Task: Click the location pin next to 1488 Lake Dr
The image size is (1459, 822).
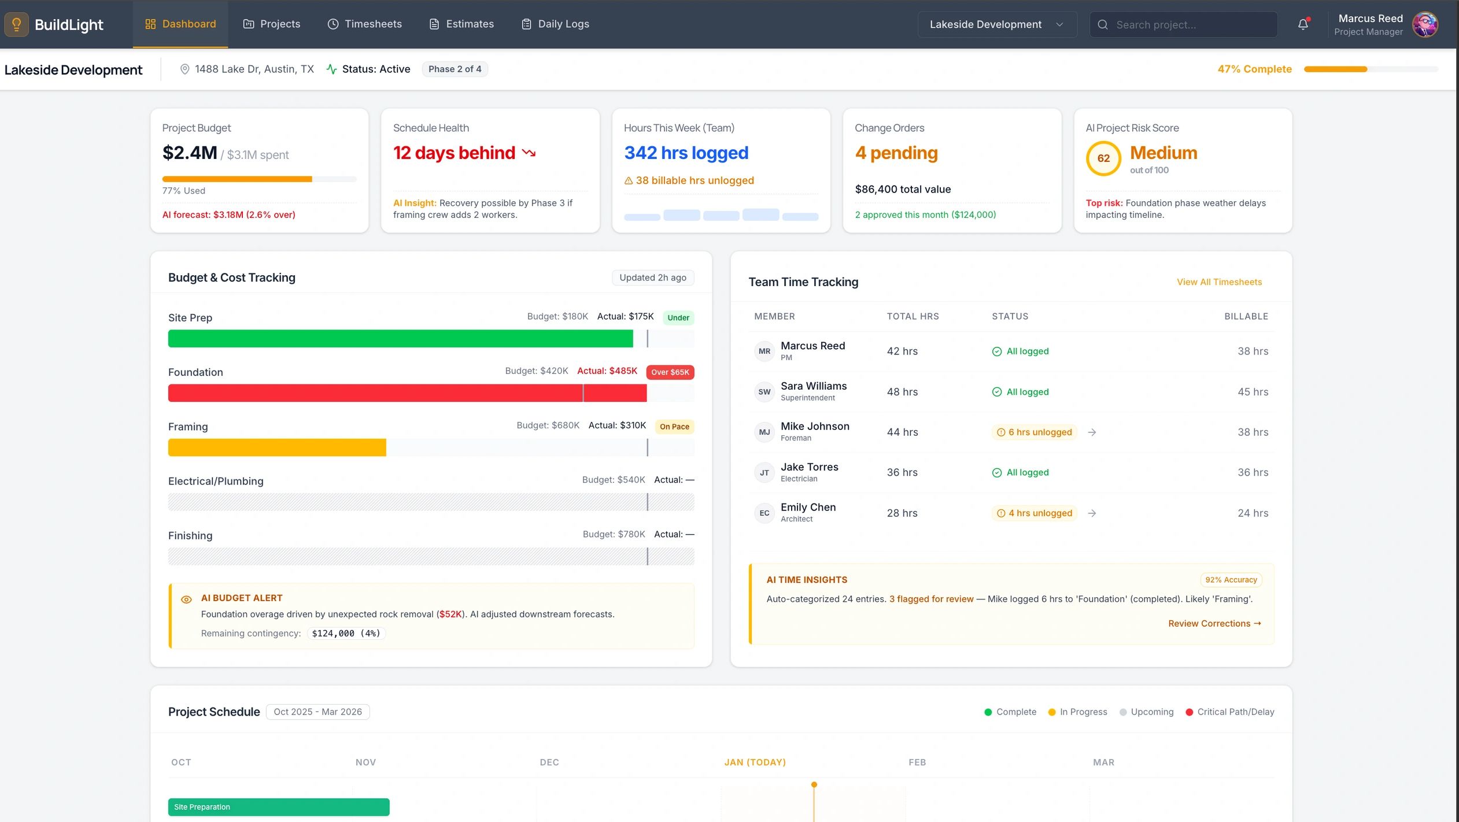Action: click(185, 69)
